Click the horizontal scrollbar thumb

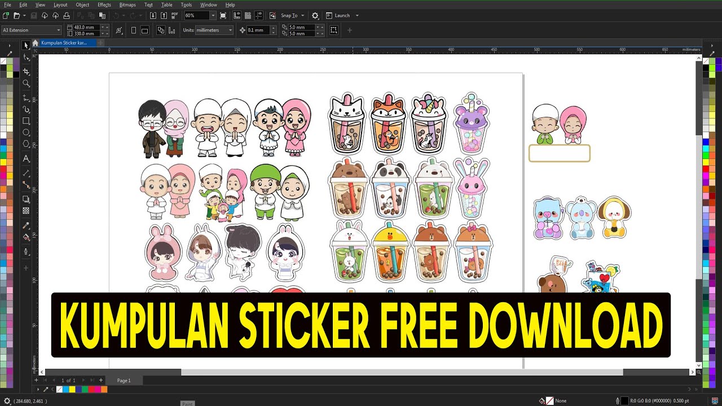click(x=402, y=372)
